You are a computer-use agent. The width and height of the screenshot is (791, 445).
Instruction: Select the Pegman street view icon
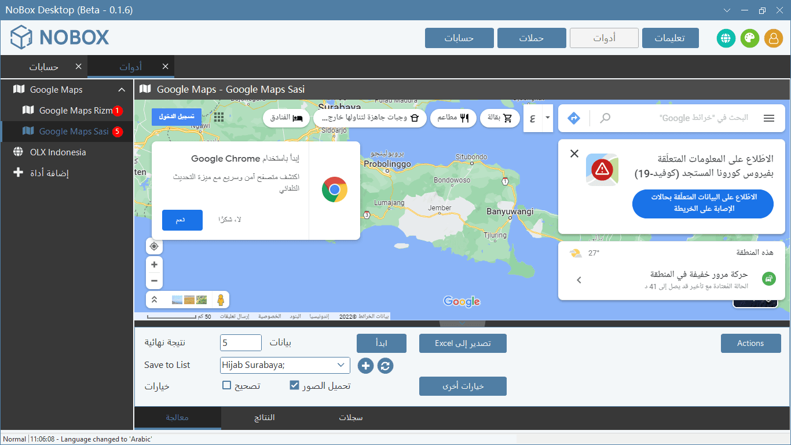(x=219, y=300)
